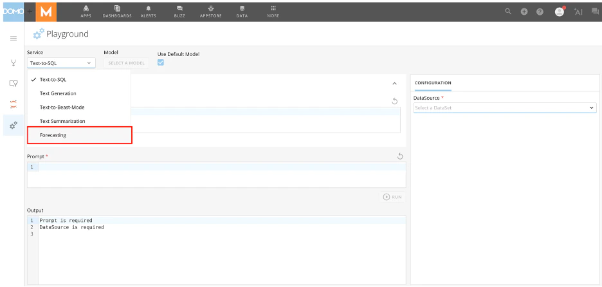
Task: Toggle the hamburger menu in left sidebar
Action: point(14,38)
